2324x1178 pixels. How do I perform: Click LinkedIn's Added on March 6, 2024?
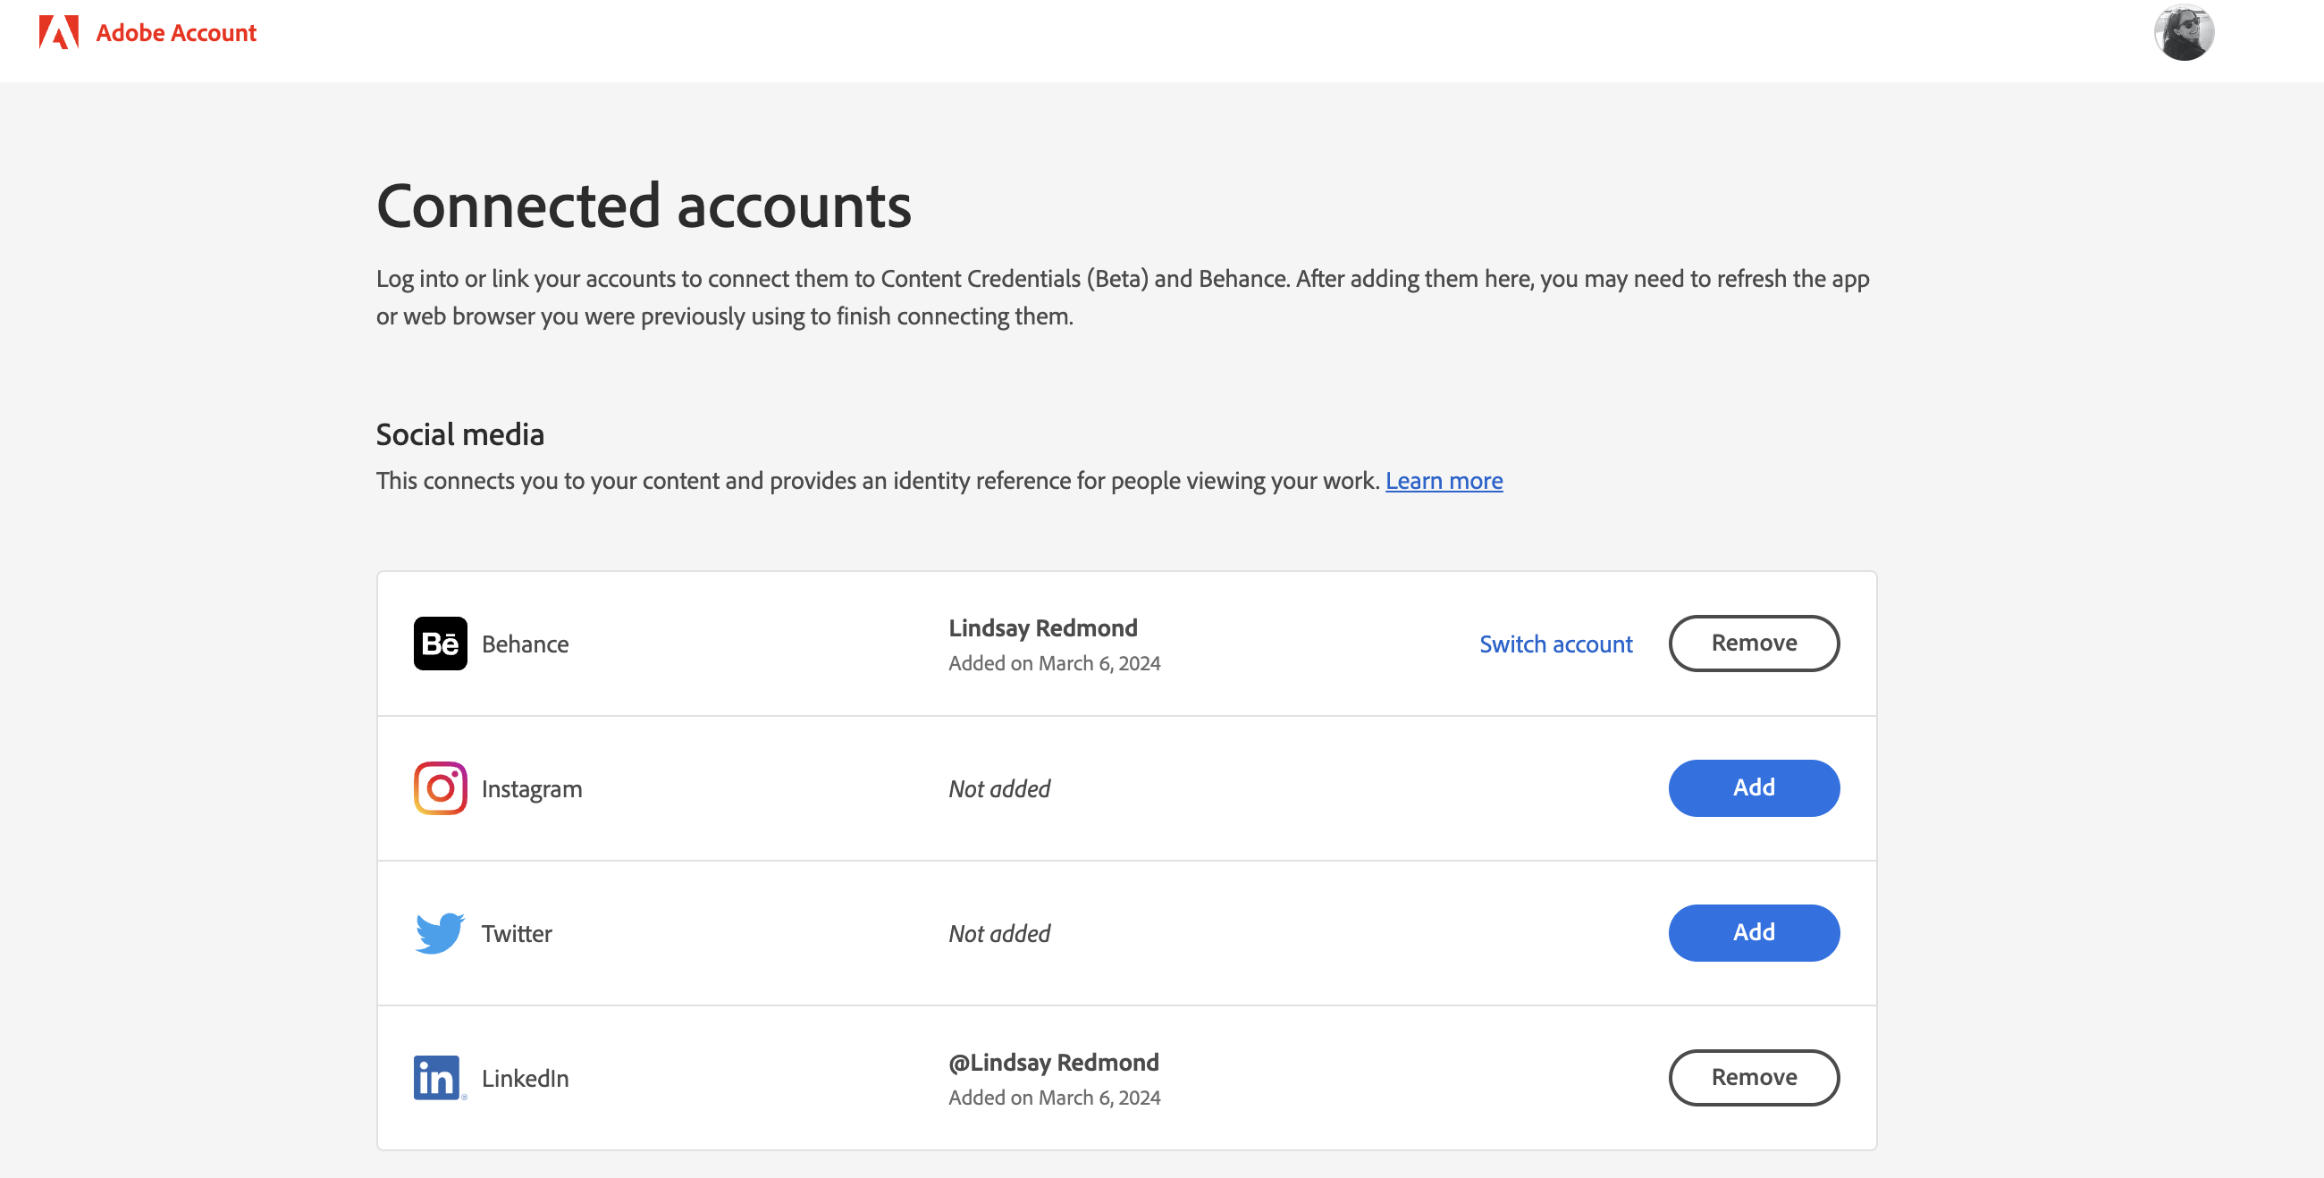[x=1054, y=1098]
